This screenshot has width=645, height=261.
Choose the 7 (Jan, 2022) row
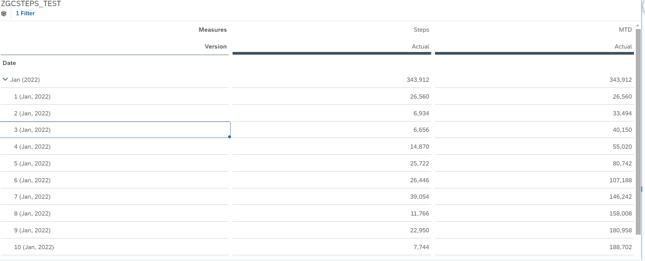32,197
